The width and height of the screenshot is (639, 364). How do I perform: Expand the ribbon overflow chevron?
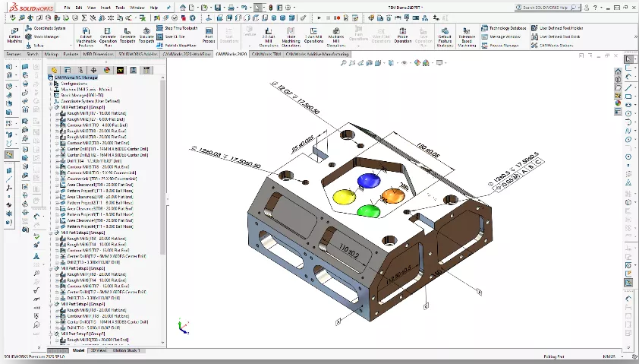click(635, 36)
